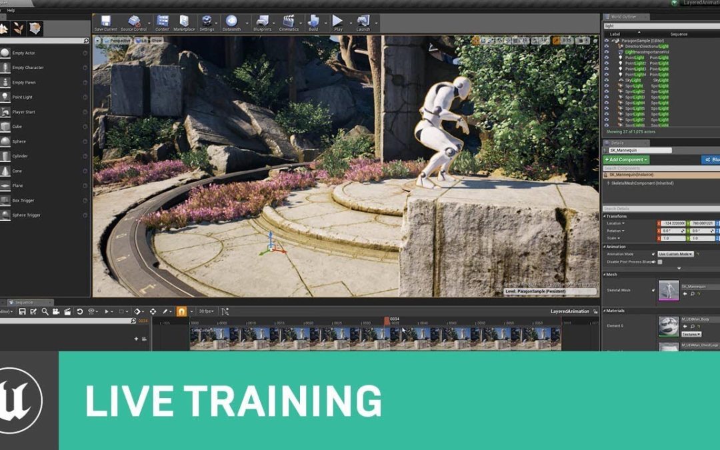Toggle visibility of SpotLight actor
The image size is (720, 450).
(607, 86)
